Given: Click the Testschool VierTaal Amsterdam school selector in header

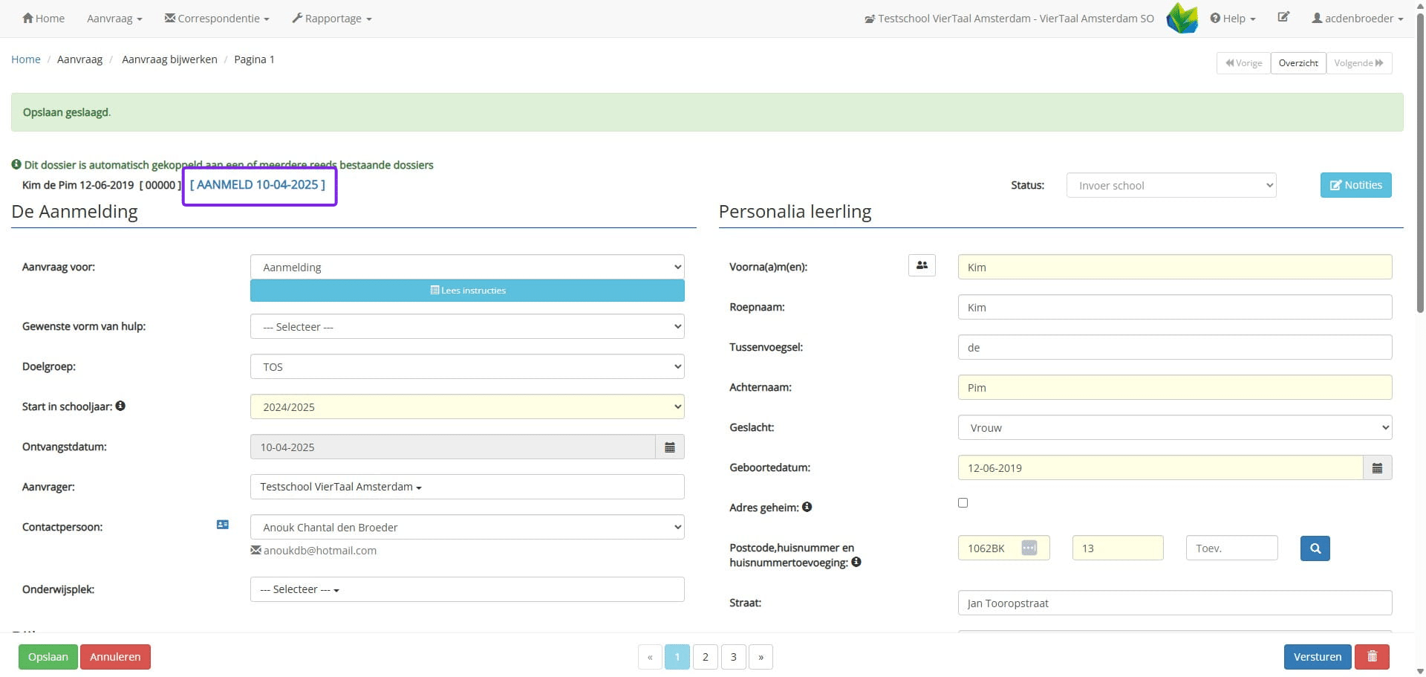Looking at the screenshot, I should (1009, 18).
